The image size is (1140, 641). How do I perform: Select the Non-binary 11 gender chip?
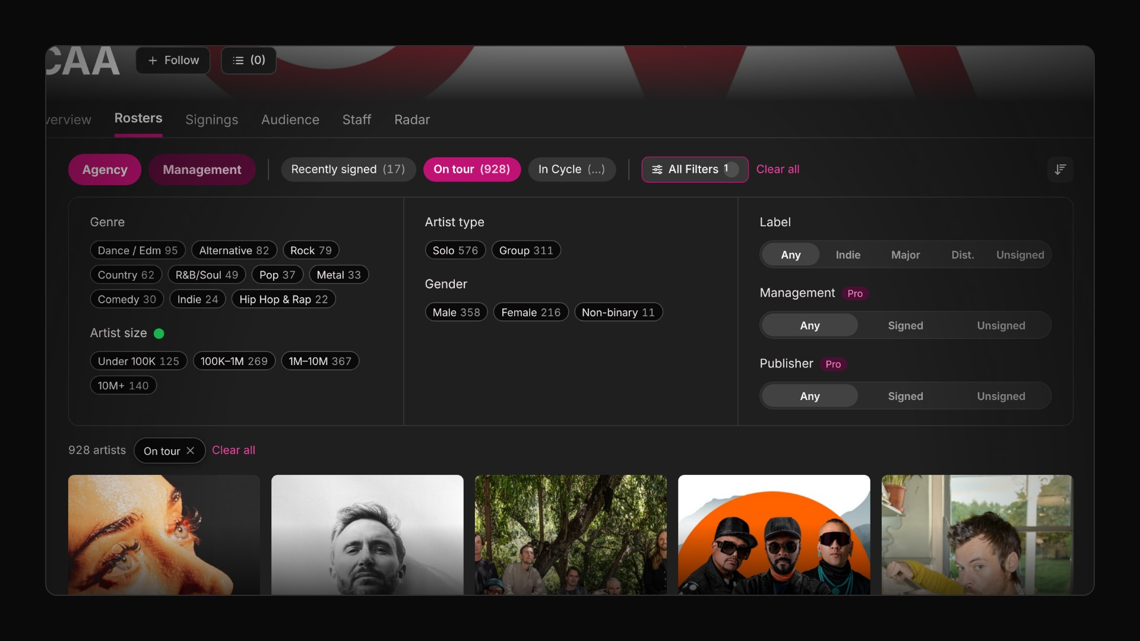coord(618,312)
